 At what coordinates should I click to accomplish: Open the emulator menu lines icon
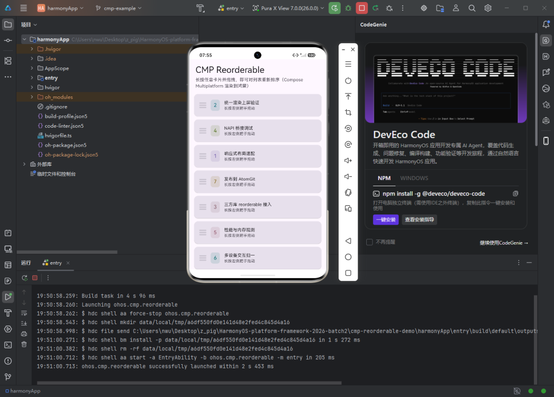point(348,64)
